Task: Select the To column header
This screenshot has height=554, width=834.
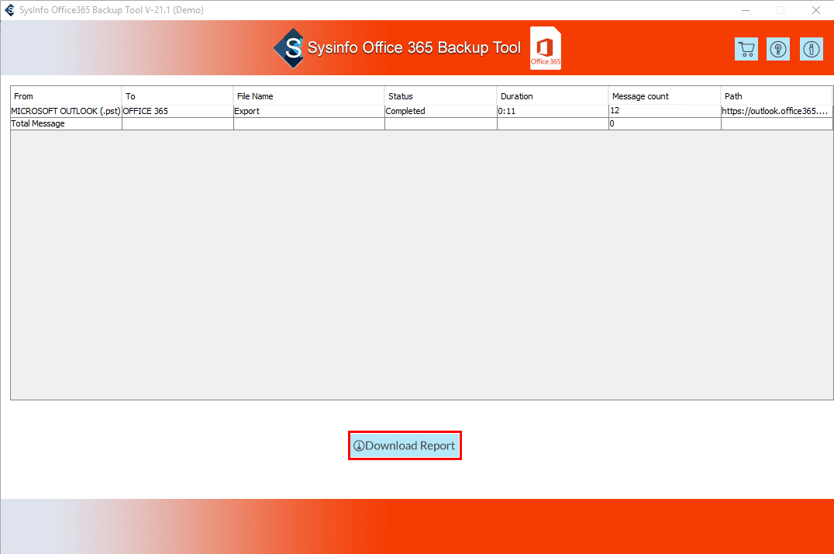Action: coord(177,96)
